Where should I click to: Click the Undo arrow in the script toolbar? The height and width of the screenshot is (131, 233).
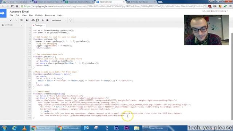11,20
